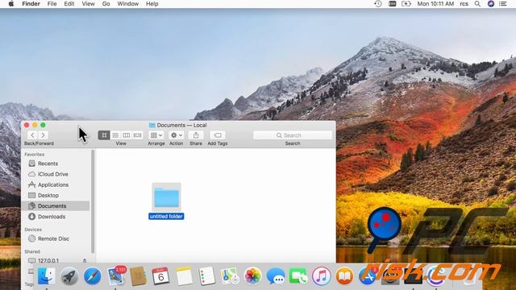This screenshot has width=516, height=290.
Task: Click the rcs user name
Action: (x=464, y=4)
